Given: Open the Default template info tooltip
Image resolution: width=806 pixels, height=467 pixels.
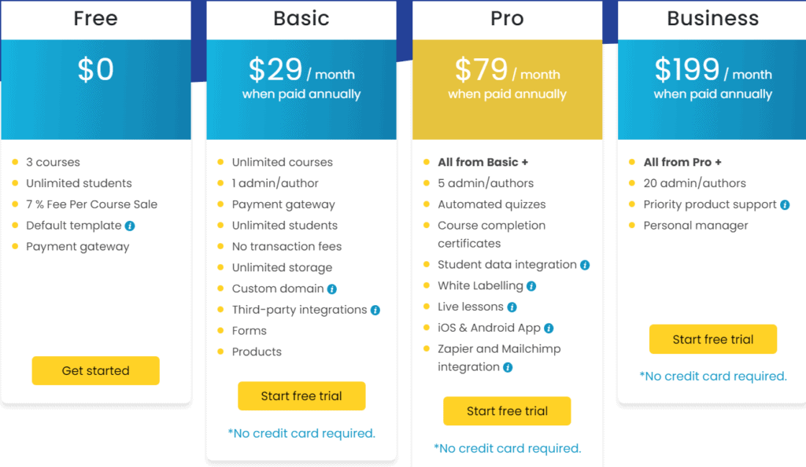Looking at the screenshot, I should coord(129,226).
